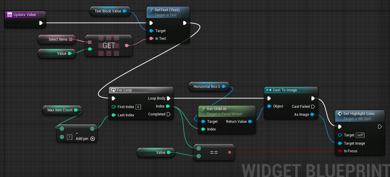Click the Set Highlight Color exec output pin

tap(380, 127)
